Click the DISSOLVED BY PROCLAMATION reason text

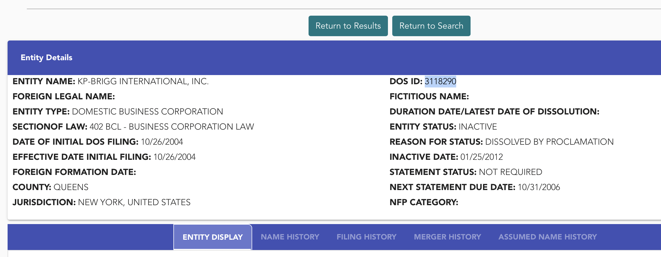tap(549, 142)
